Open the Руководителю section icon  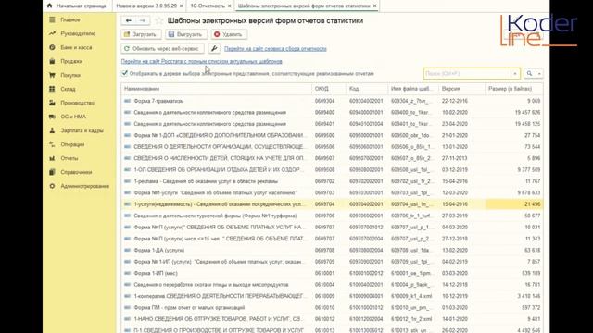[x=52, y=33]
